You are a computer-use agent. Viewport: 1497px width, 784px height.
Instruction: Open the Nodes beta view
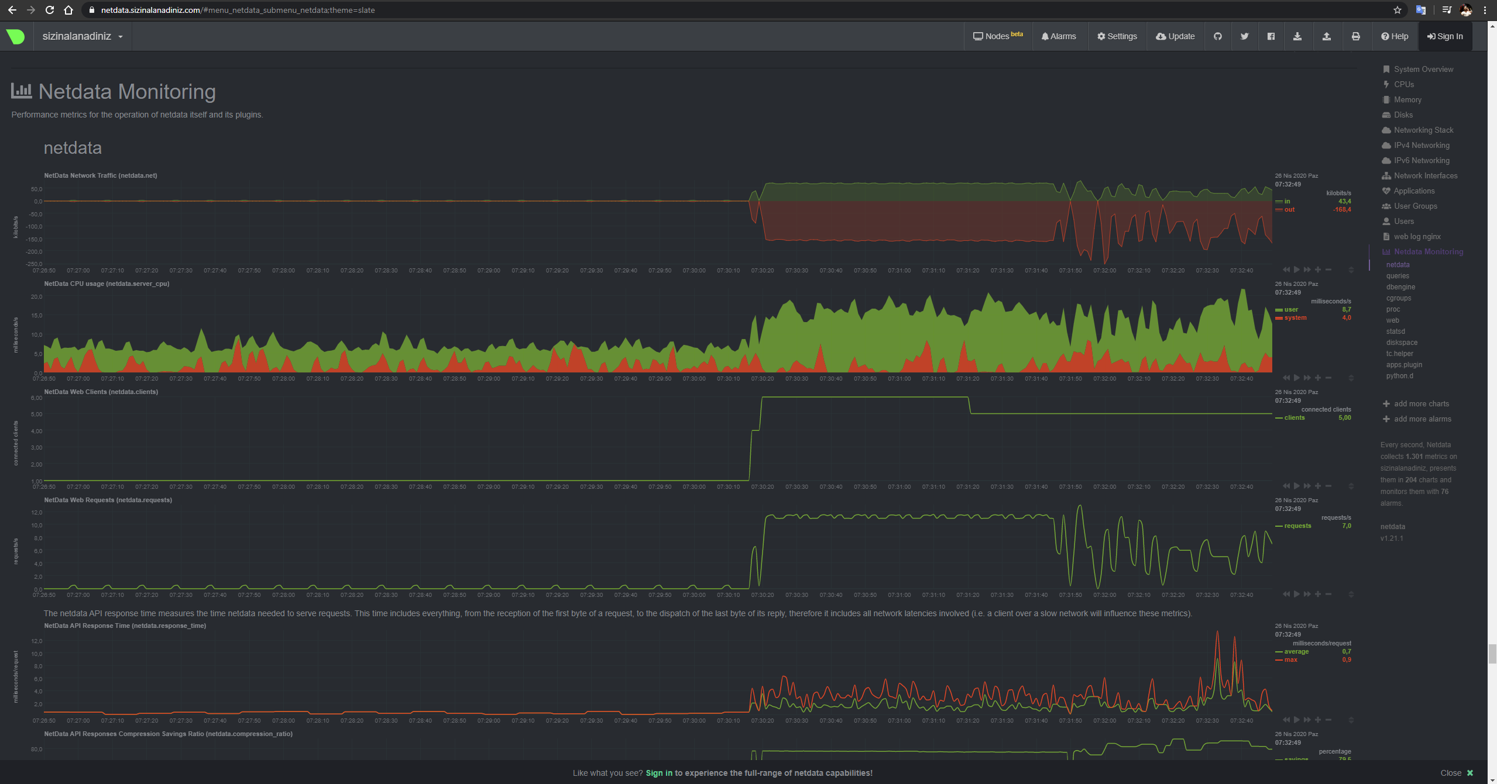pos(998,36)
